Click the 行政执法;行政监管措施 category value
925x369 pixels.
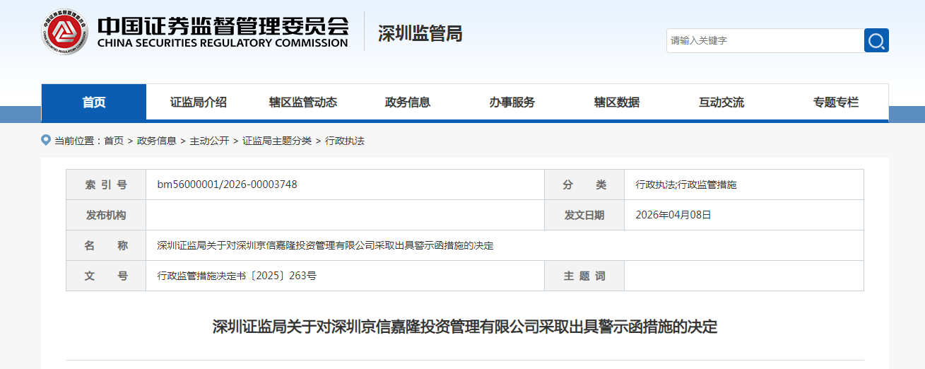point(686,184)
